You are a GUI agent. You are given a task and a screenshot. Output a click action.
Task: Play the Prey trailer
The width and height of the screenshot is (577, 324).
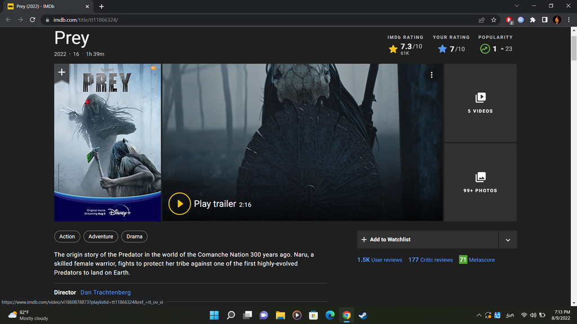[179, 204]
